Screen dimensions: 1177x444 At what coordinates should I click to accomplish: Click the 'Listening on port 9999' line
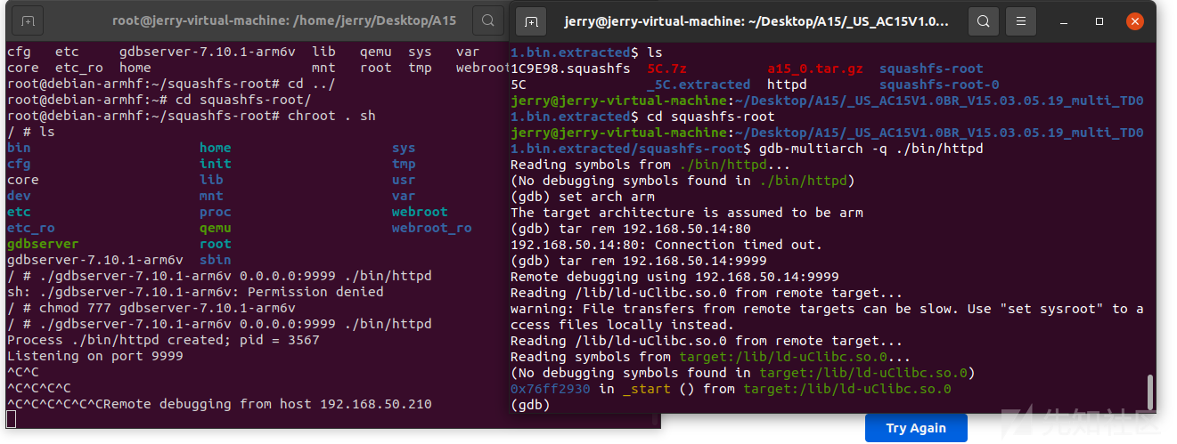[x=94, y=356]
